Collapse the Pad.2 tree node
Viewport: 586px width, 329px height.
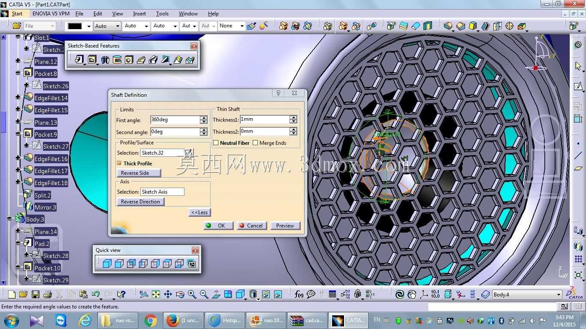point(18,243)
